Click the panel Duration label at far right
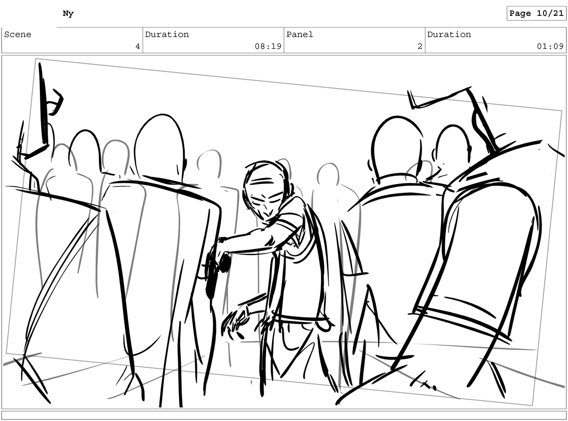 [x=449, y=34]
